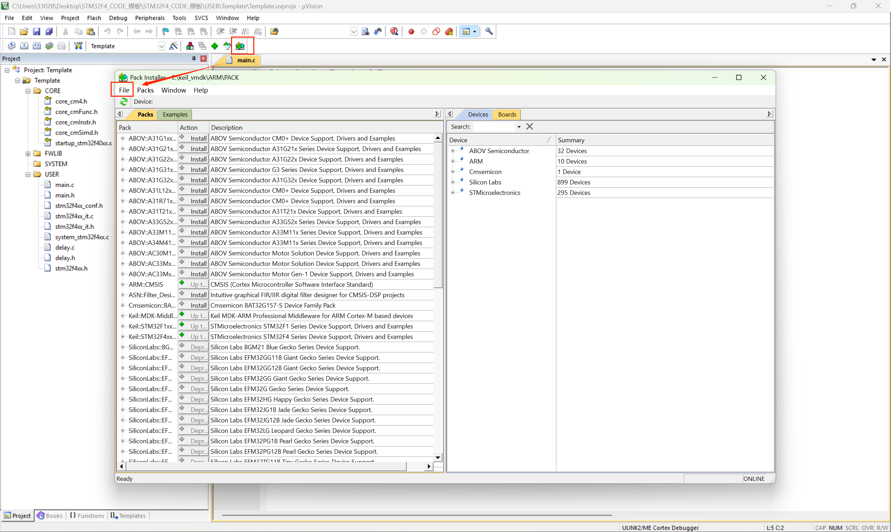Switch to Functions tab at bottom
This screenshot has width=891, height=532.
pyautogui.click(x=87, y=516)
